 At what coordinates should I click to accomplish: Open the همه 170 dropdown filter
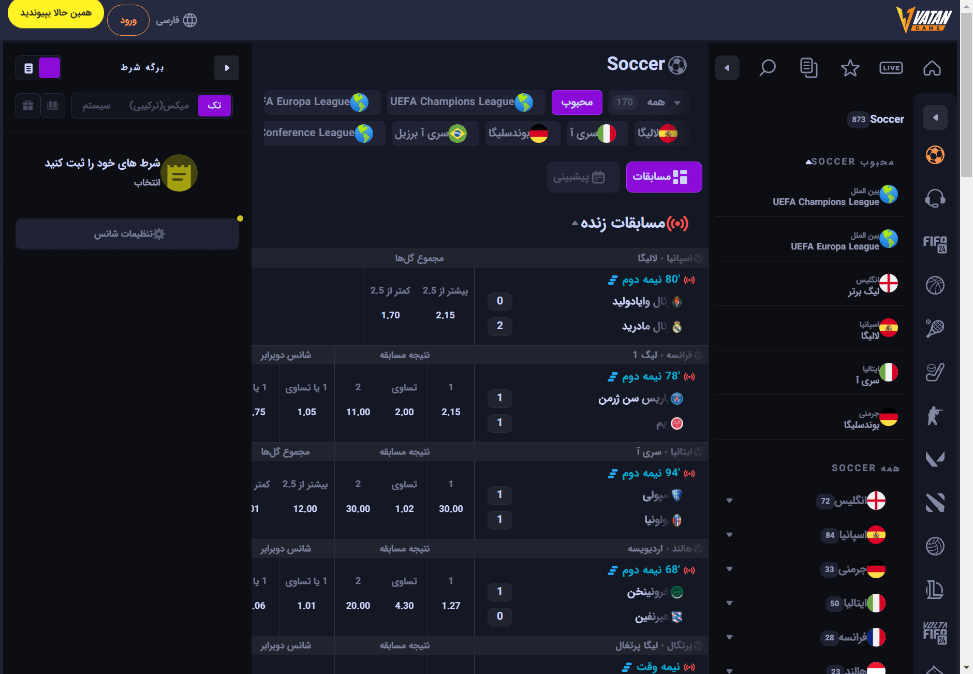pyautogui.click(x=649, y=102)
